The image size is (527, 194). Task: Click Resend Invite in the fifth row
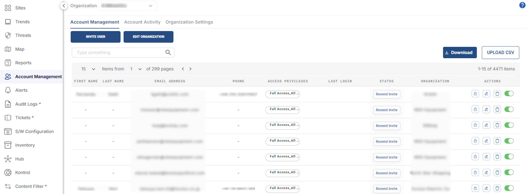pos(387,157)
